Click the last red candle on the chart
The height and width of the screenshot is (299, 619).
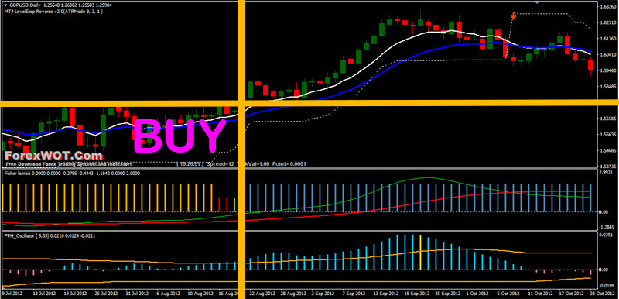point(590,65)
